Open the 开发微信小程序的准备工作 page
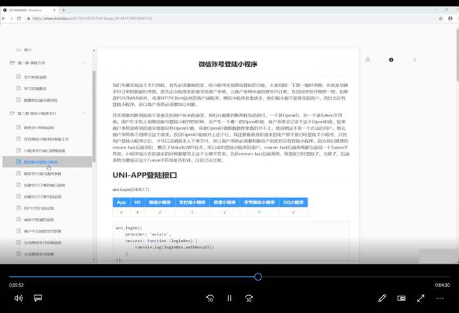The image size is (459, 313). (47, 139)
